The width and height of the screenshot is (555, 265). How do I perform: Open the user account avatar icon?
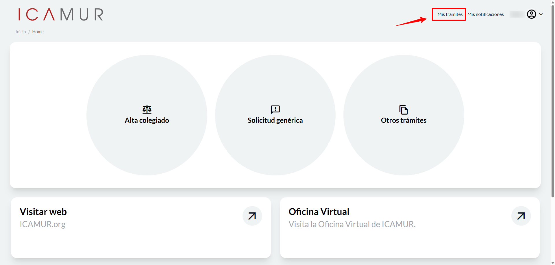[532, 14]
